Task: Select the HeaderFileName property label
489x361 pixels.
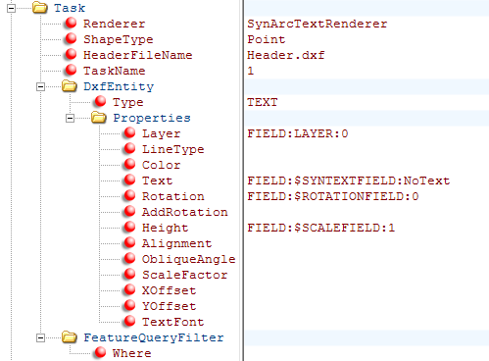Action: (138, 55)
